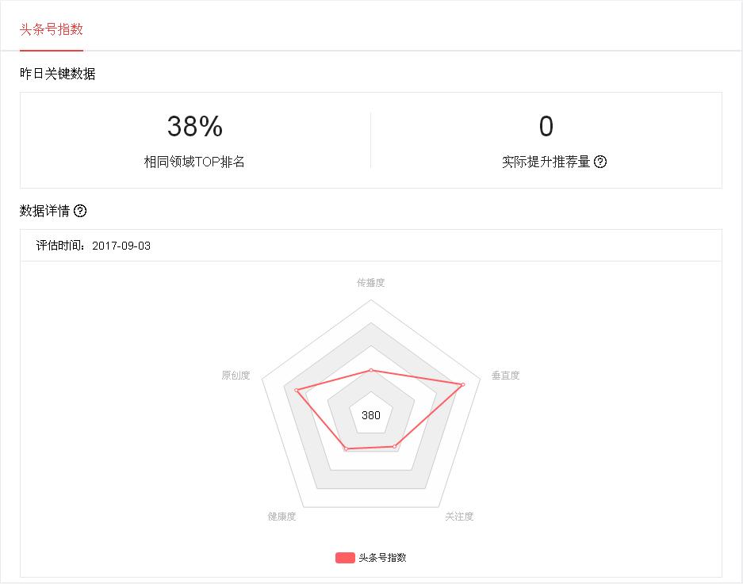The width and height of the screenshot is (743, 584).
Task: Click the 相同领域TOP排名 label
Action: [x=194, y=162]
